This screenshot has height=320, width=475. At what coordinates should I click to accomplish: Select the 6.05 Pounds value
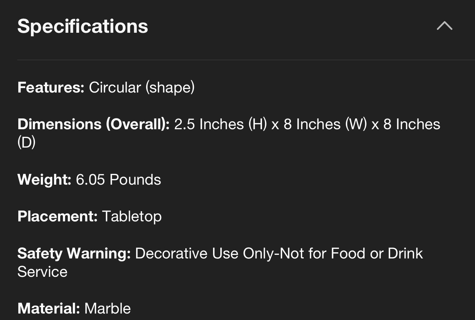[x=118, y=179]
